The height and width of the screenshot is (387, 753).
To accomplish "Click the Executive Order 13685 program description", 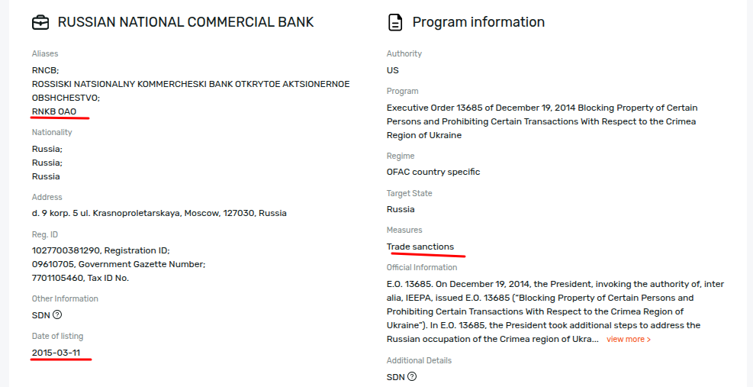I will (x=542, y=121).
